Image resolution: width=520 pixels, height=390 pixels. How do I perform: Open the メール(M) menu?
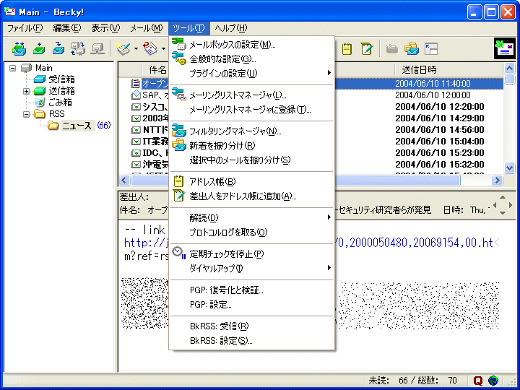[146, 28]
